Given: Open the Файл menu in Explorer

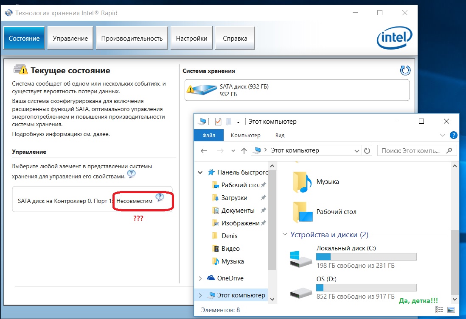Looking at the screenshot, I should pyautogui.click(x=209, y=135).
